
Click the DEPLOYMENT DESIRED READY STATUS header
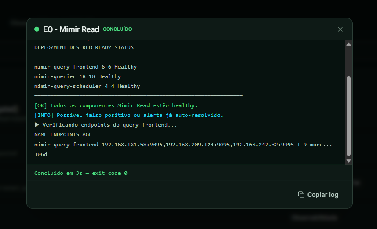[x=84, y=47]
